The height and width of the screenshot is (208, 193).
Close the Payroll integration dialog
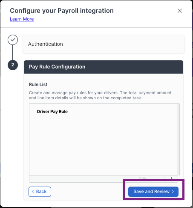pyautogui.click(x=180, y=11)
